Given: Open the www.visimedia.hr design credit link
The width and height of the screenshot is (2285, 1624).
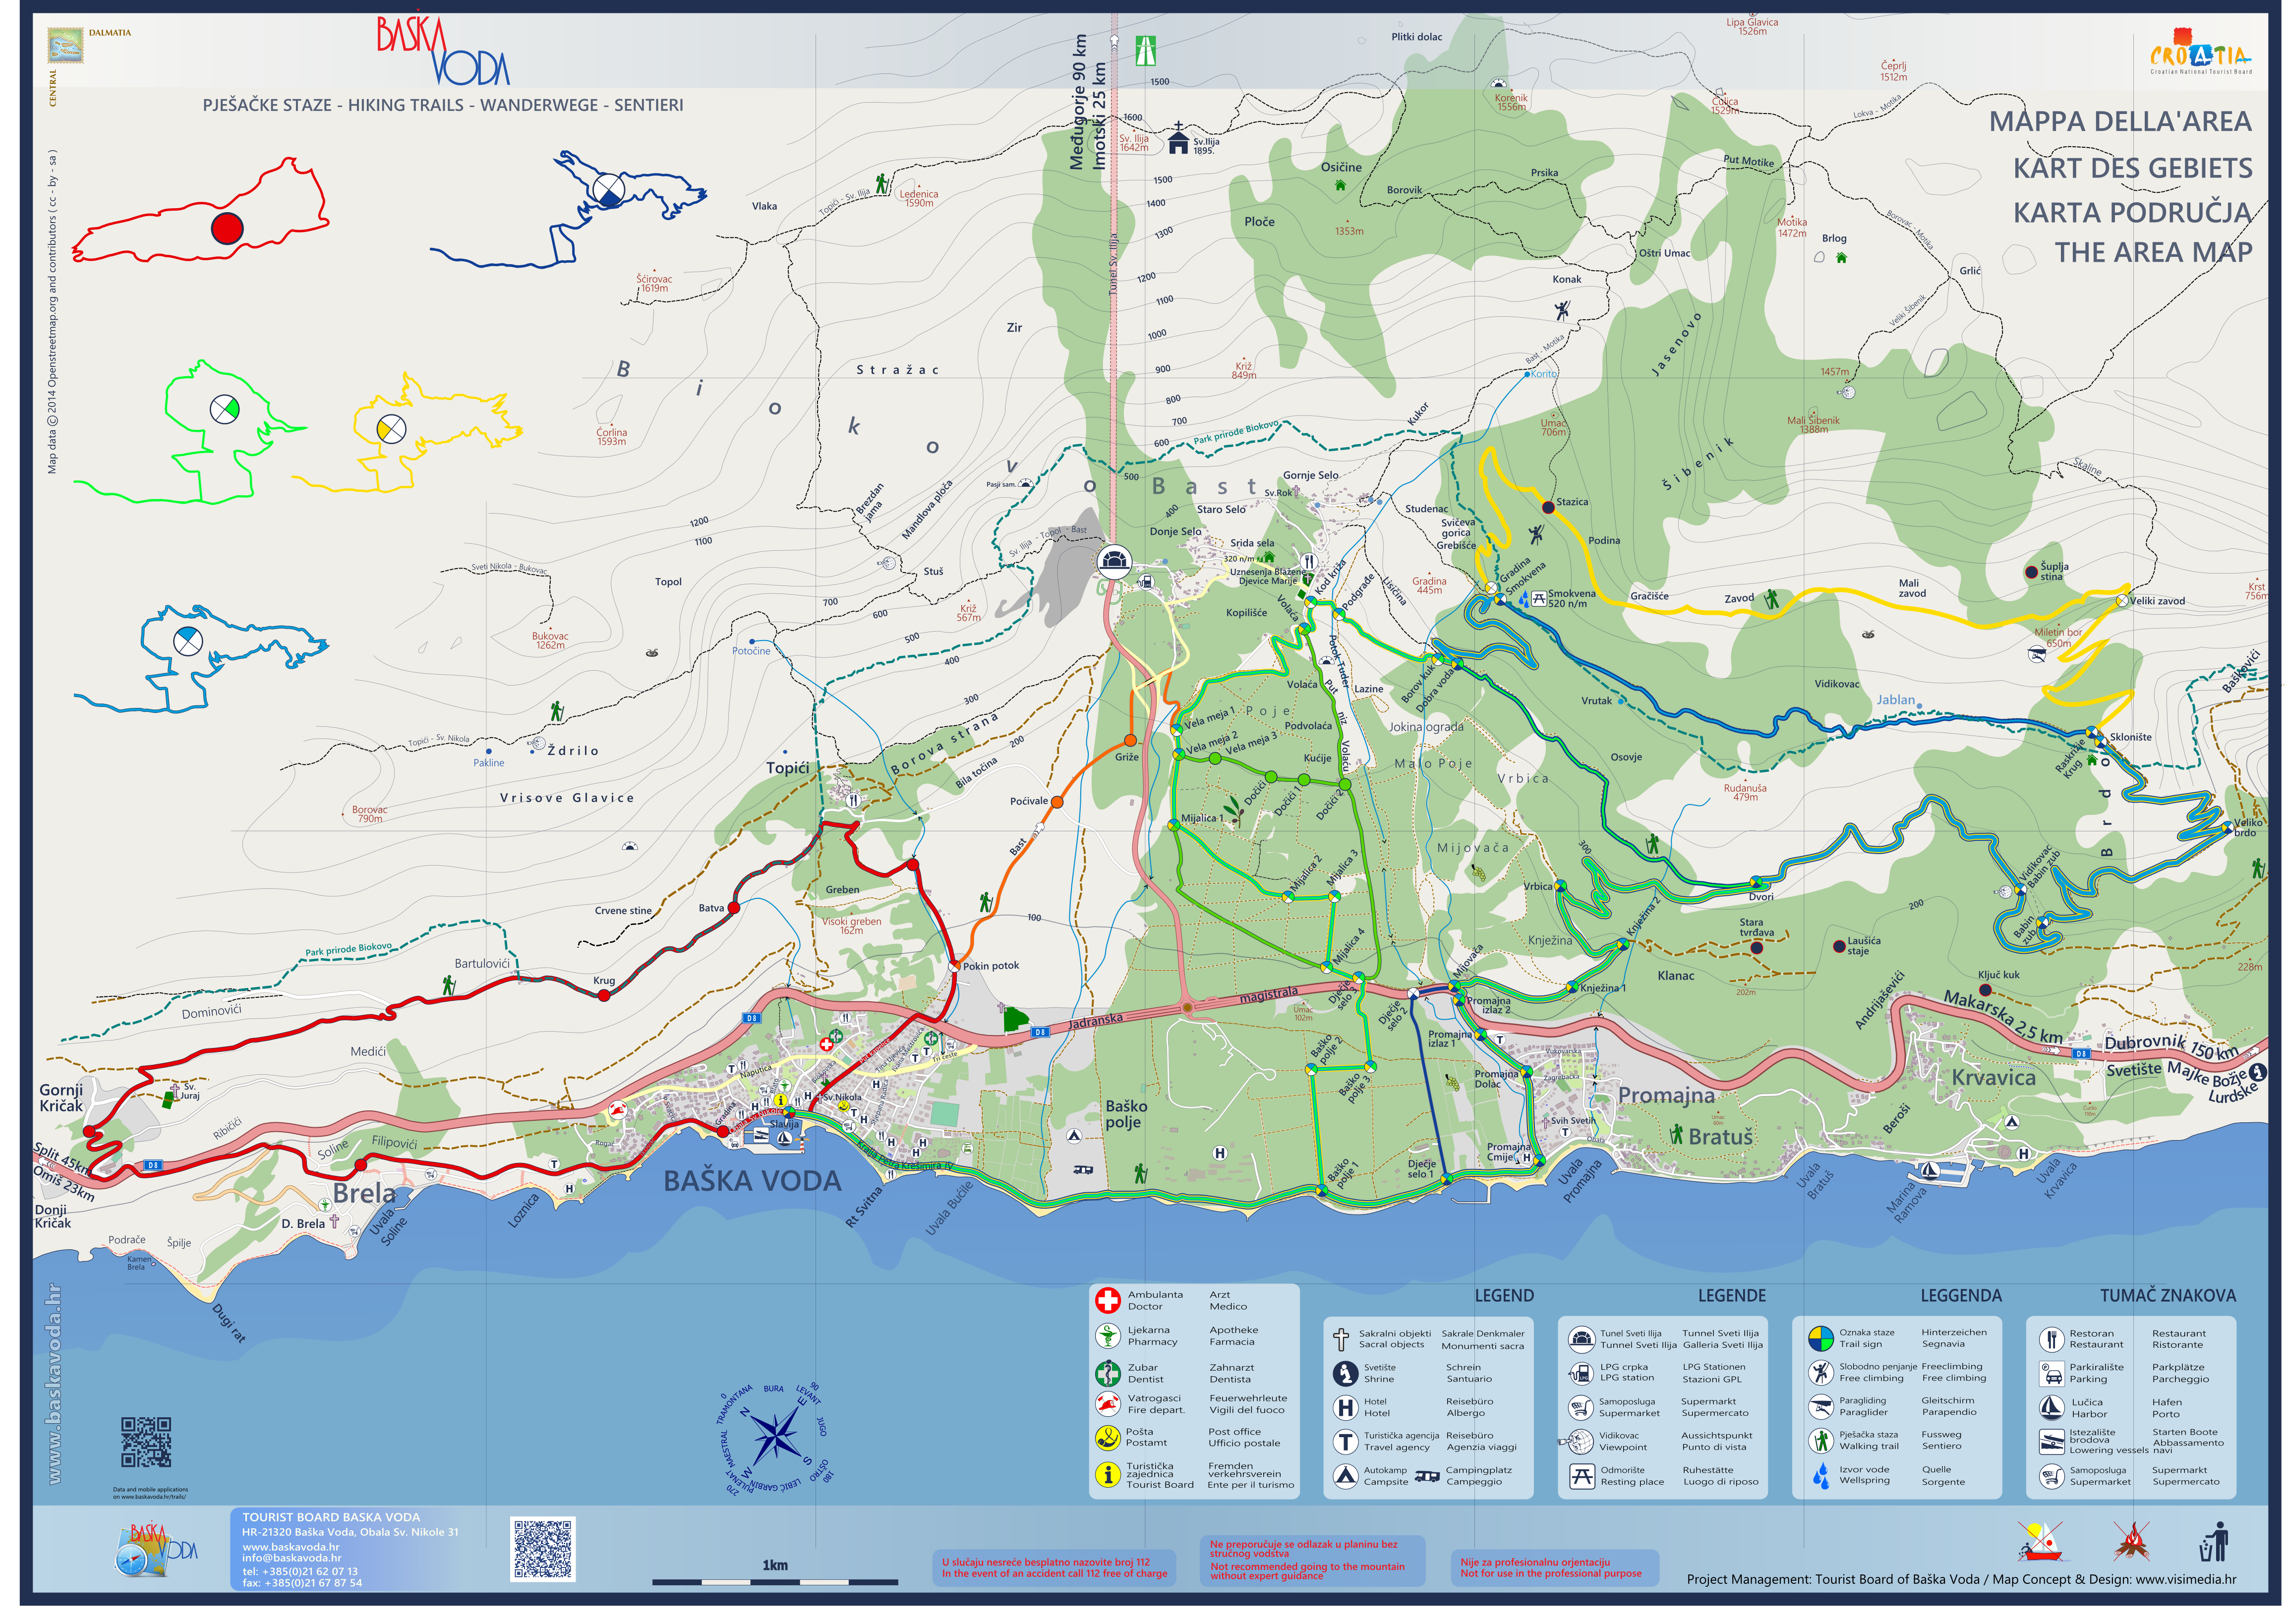Looking at the screenshot, I should [2186, 1580].
